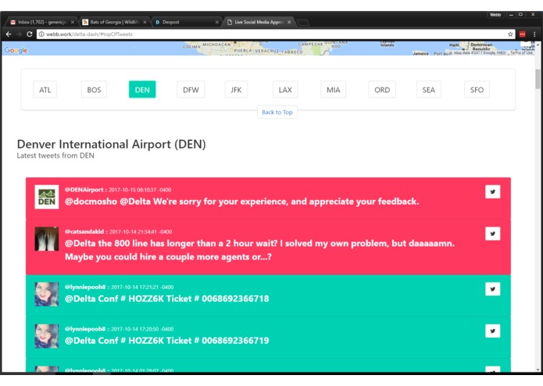
Task: Click the @DENAirport username
Action: coord(84,190)
